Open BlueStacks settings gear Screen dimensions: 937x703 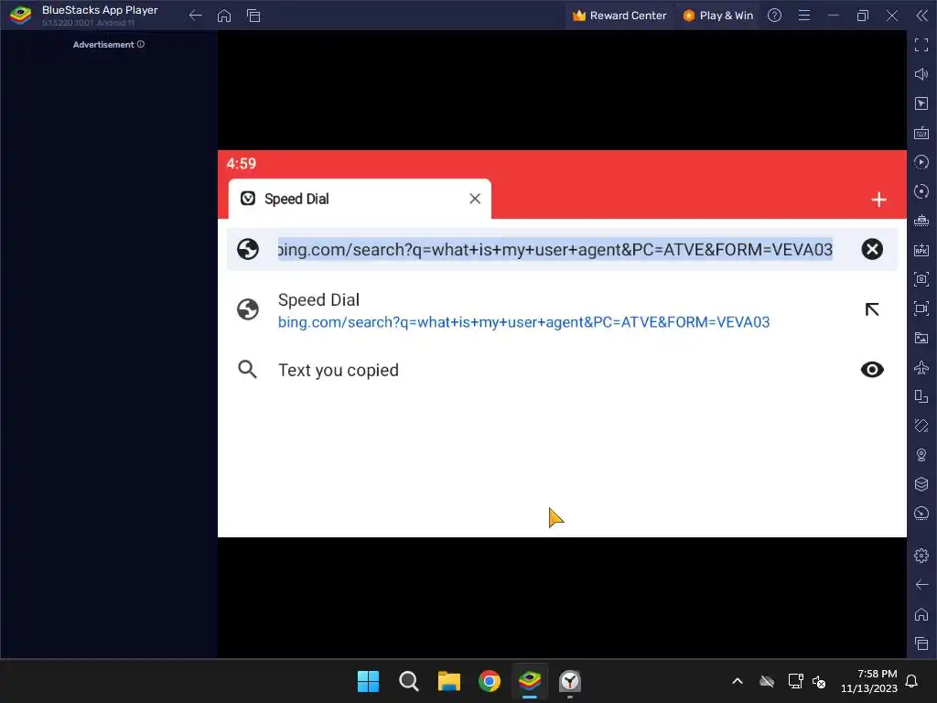pos(921,556)
